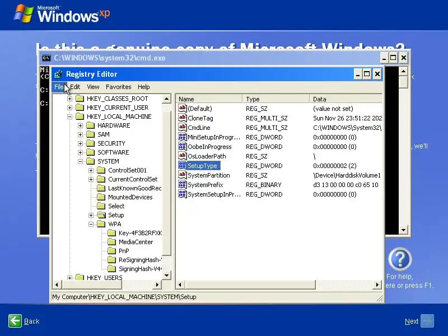Expand the HKEY_USERS node
448x336 pixels.
69,278
